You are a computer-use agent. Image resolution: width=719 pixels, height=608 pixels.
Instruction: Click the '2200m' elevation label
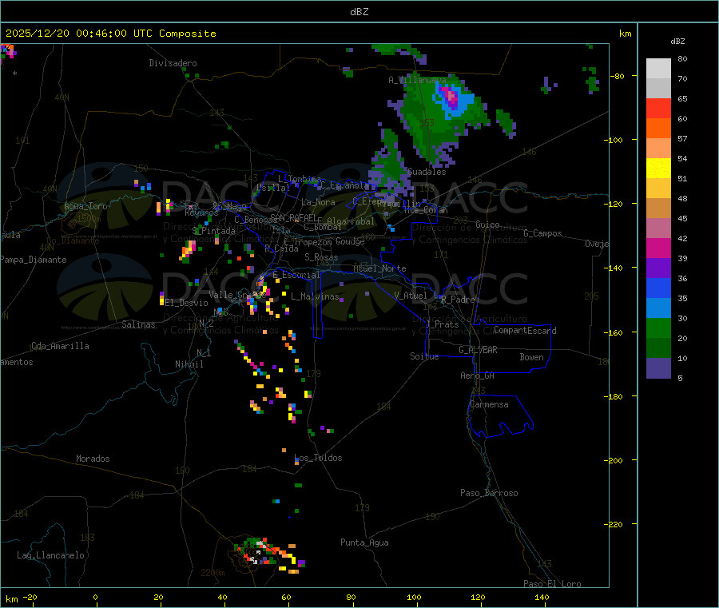pyautogui.click(x=213, y=573)
